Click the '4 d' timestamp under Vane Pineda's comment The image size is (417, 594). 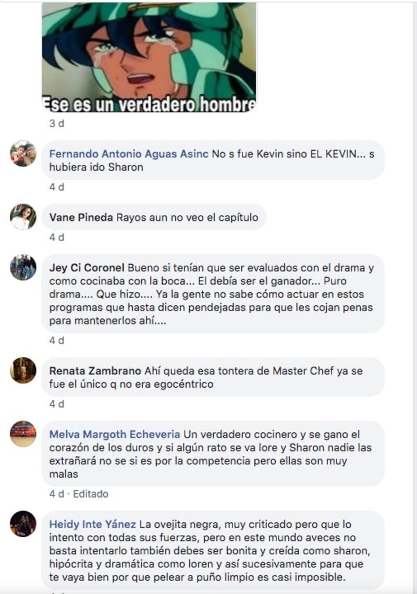[57, 238]
